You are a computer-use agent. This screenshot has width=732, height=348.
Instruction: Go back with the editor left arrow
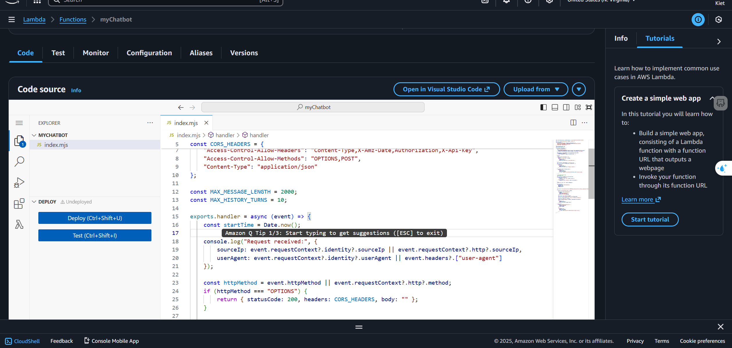(x=181, y=107)
